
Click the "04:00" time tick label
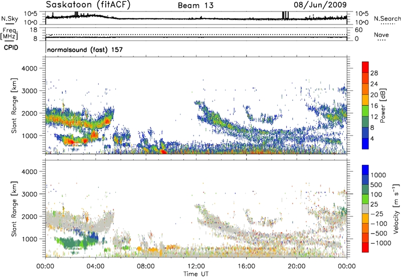(95, 266)
